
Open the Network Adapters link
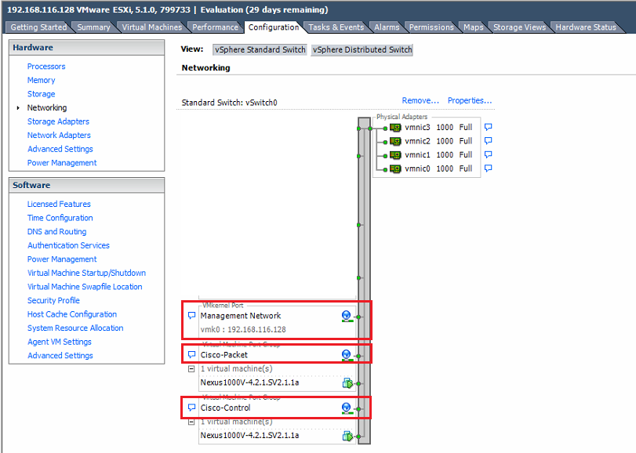coord(59,136)
